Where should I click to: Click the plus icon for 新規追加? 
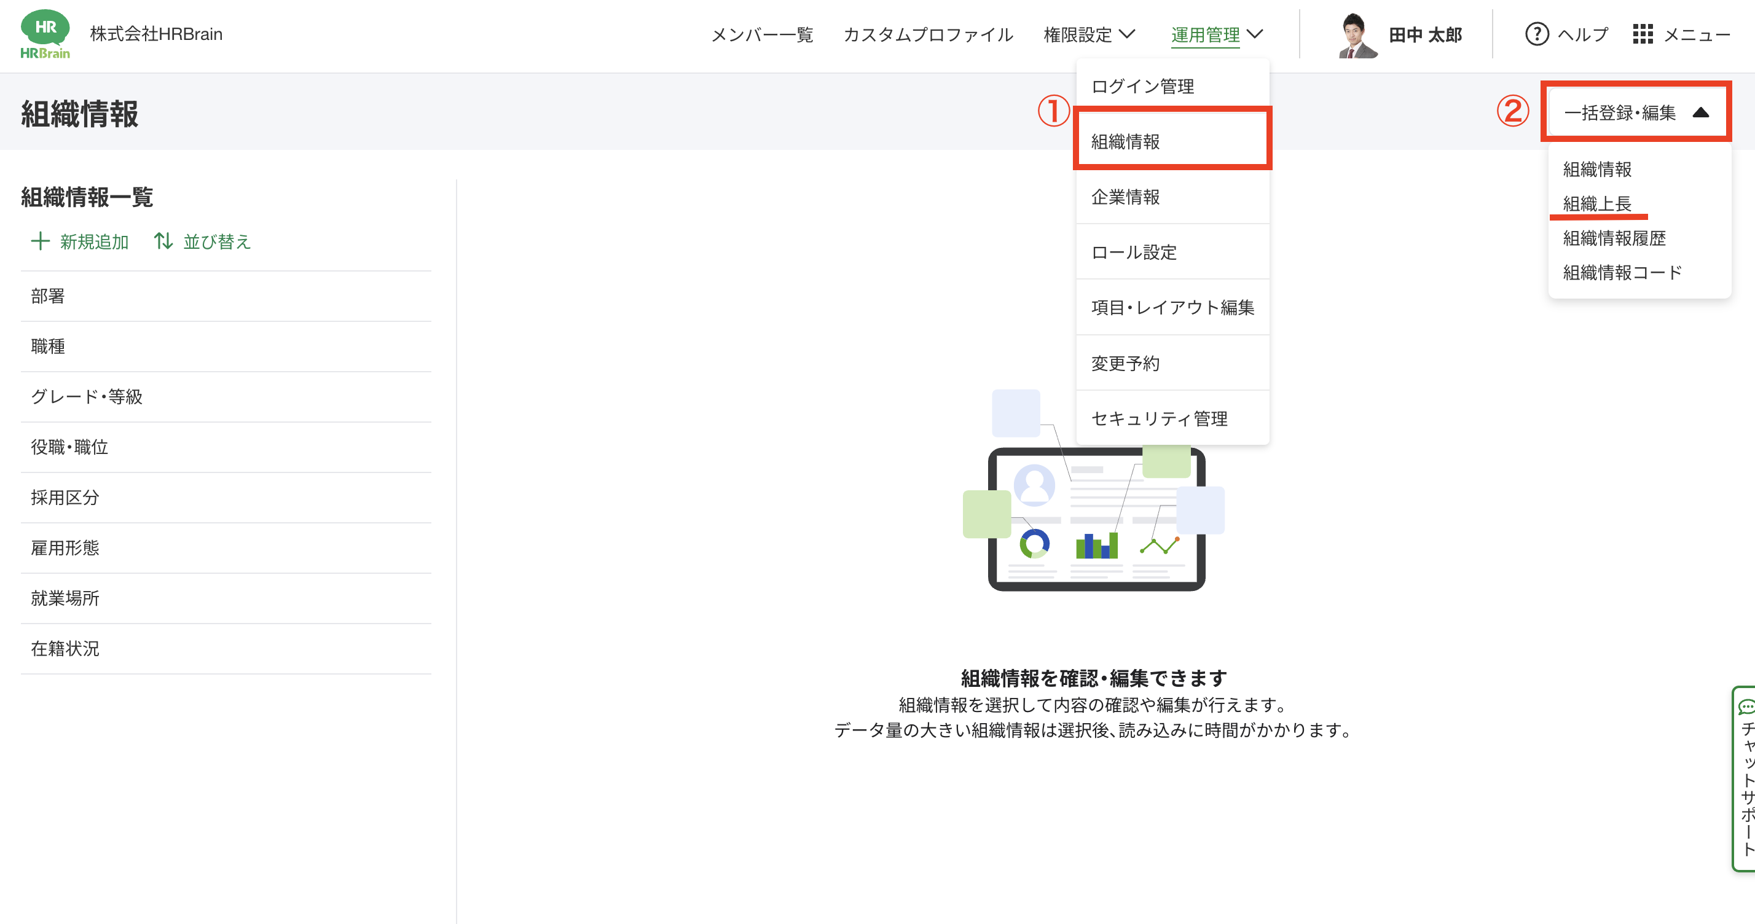coord(40,241)
